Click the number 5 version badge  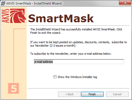(14, 88)
